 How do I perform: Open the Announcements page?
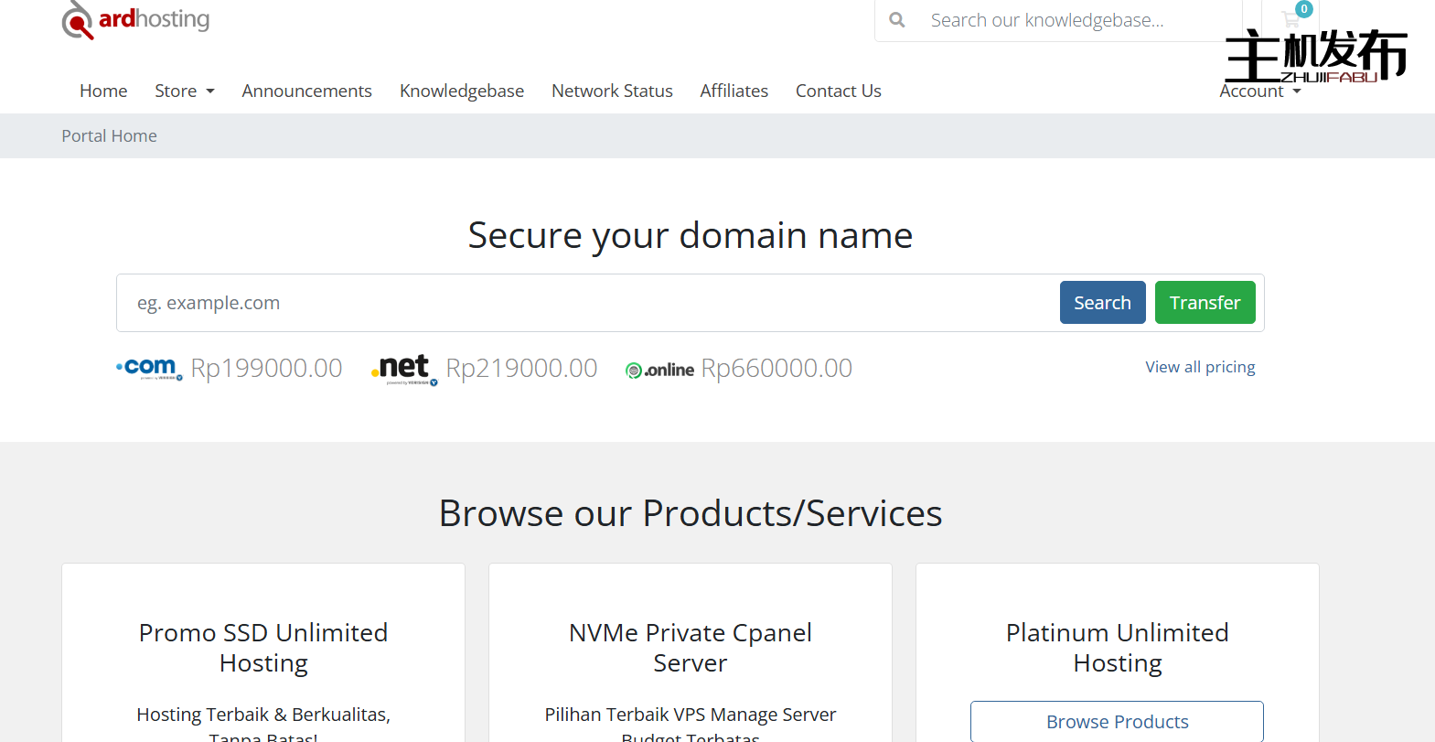(x=306, y=91)
